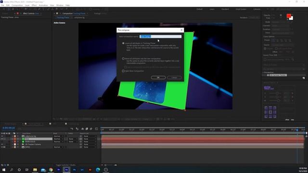Click the current time indicator on the ruler
This screenshot has height=173, width=308.
297,130
